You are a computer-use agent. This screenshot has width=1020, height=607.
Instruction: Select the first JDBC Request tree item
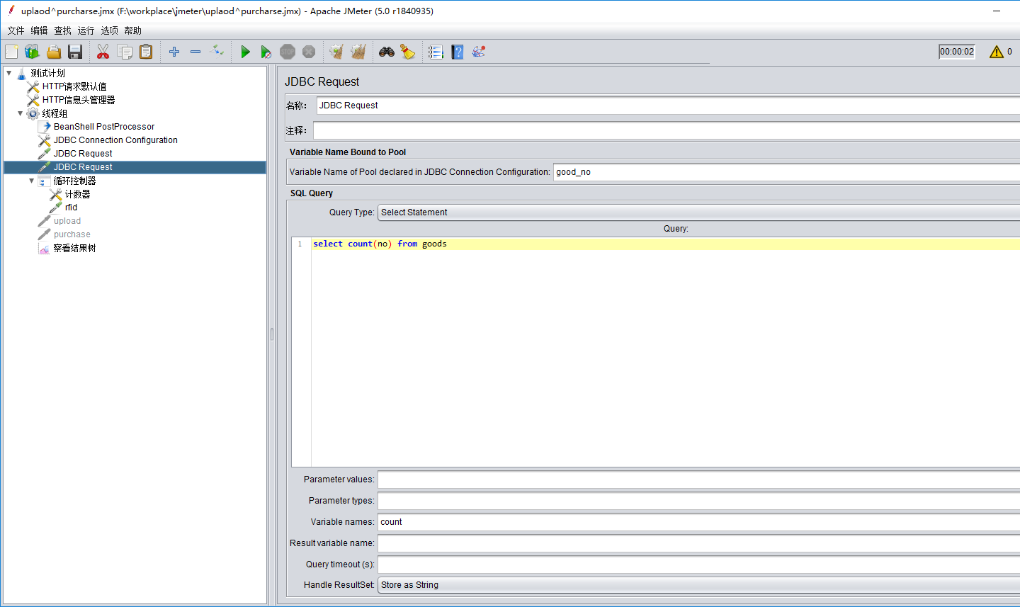[x=83, y=154]
